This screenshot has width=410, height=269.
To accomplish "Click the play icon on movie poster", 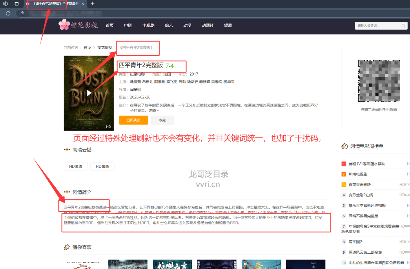I will tap(89, 93).
